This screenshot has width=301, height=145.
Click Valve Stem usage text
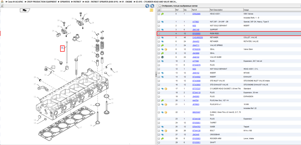pos(248,49)
